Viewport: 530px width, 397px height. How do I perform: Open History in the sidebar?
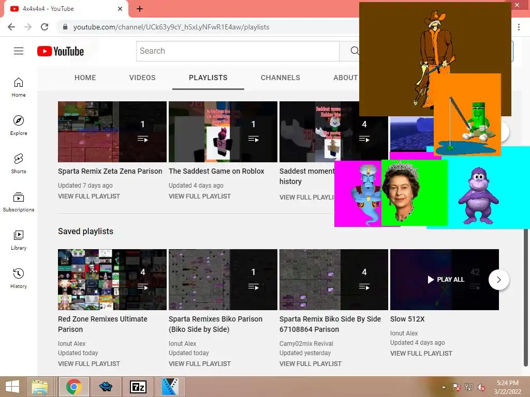click(x=19, y=278)
